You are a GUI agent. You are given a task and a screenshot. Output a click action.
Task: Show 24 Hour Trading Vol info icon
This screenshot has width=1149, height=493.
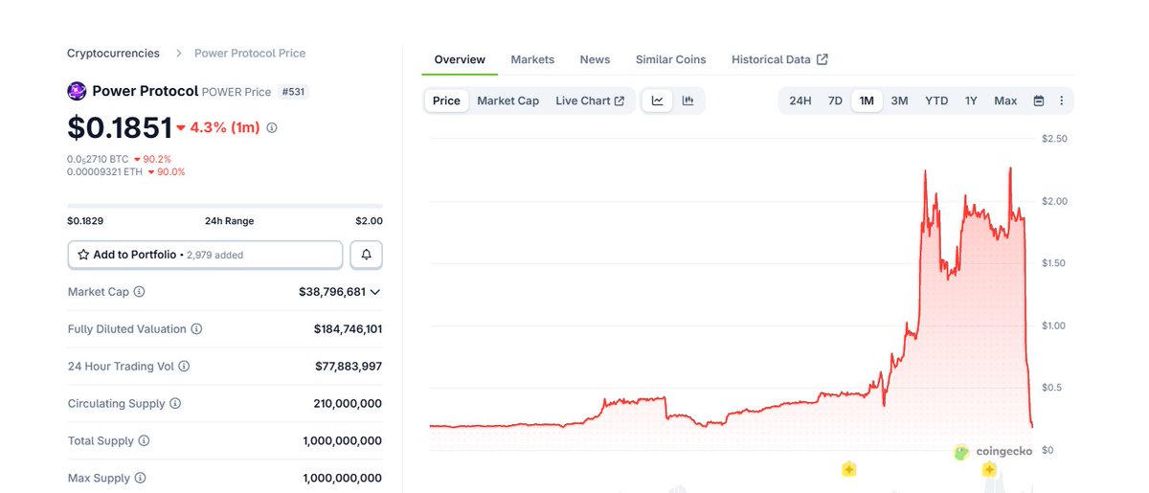pos(184,366)
